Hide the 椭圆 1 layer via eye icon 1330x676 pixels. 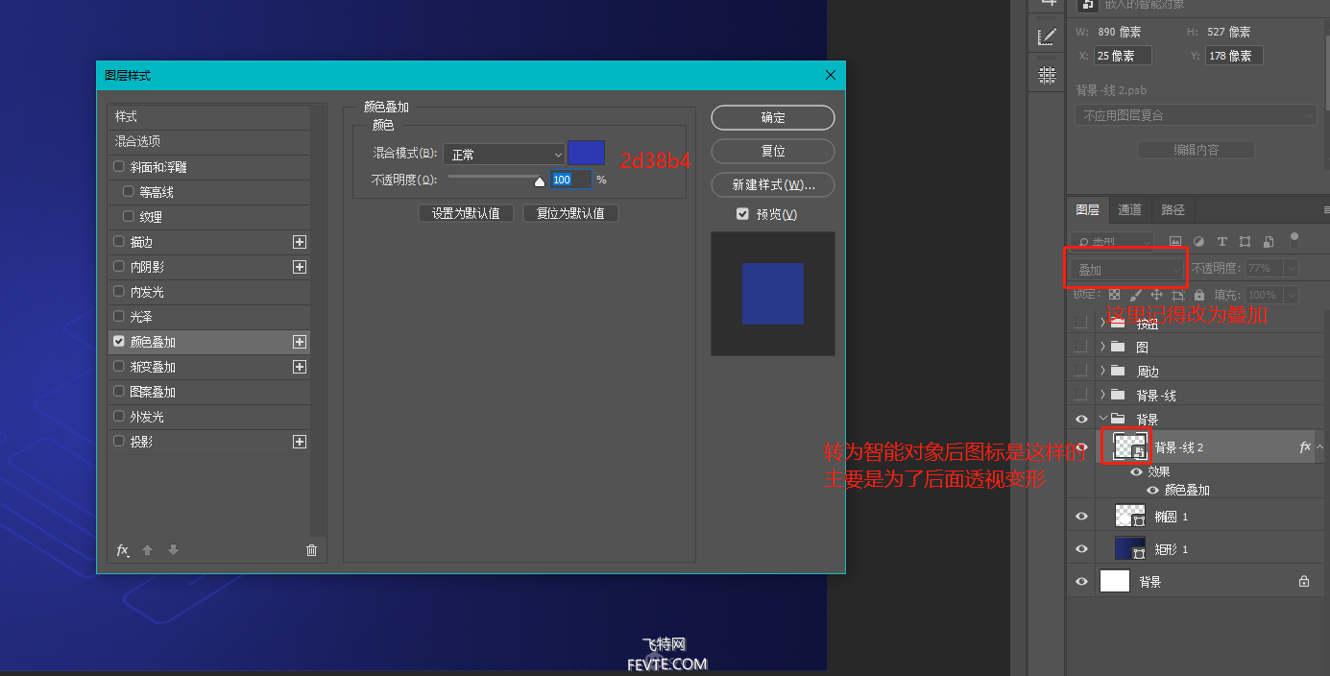(1081, 517)
